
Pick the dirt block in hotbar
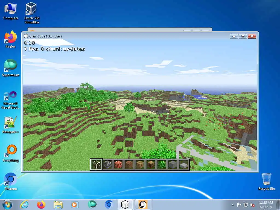pyautogui.click(x=129, y=164)
